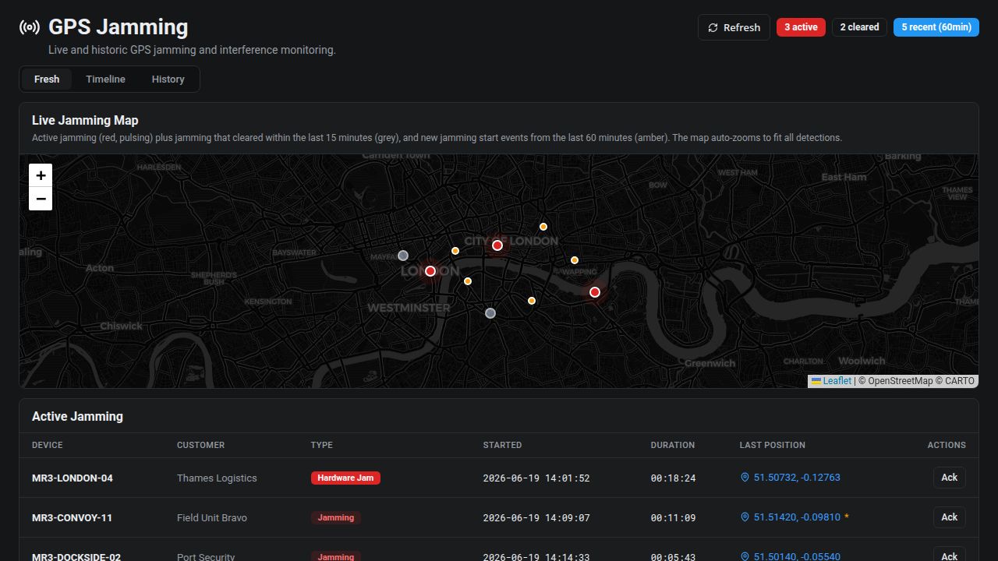
Task: Select grey cleared marker southeast of Westminster label
Action: pos(490,313)
